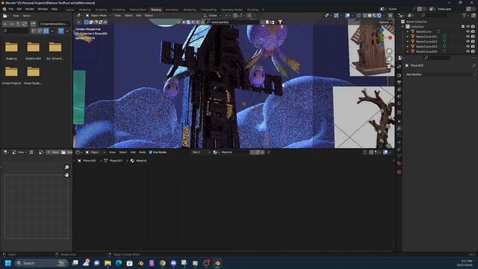478x269 pixels.
Task: Open the Object Mode dropdown in viewport
Action: (98, 15)
